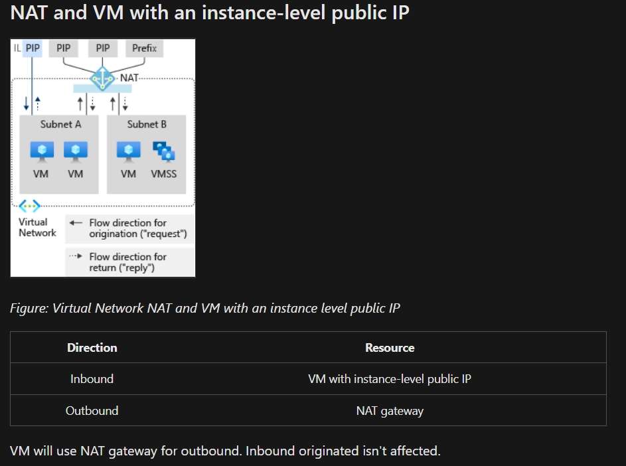Image resolution: width=626 pixels, height=466 pixels.
Task: Click the Virtual Network bracket icon
Action: (x=30, y=206)
